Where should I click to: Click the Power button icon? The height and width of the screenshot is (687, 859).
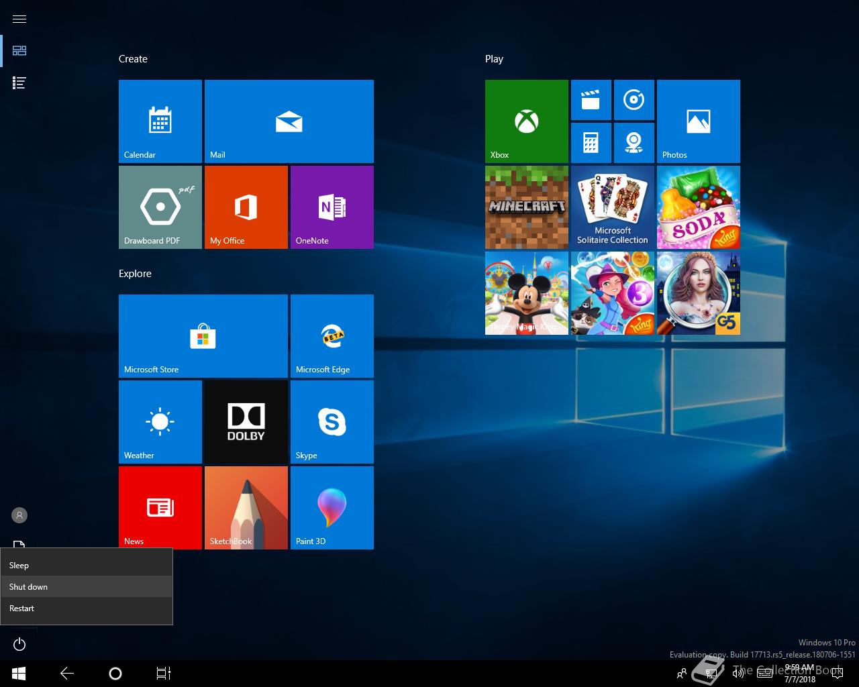(x=19, y=645)
